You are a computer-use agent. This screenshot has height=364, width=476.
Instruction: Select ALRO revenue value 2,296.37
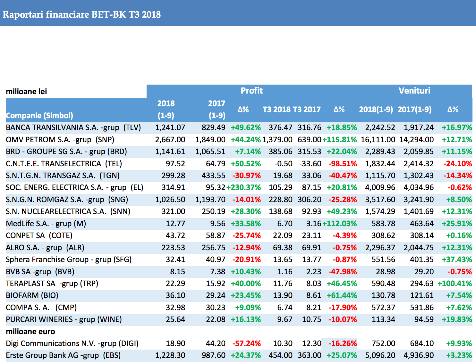(x=380, y=248)
